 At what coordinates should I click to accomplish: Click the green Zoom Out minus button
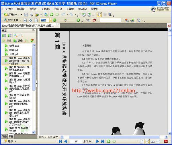click(54, 20)
